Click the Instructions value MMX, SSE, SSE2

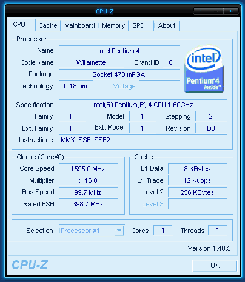(x=143, y=140)
